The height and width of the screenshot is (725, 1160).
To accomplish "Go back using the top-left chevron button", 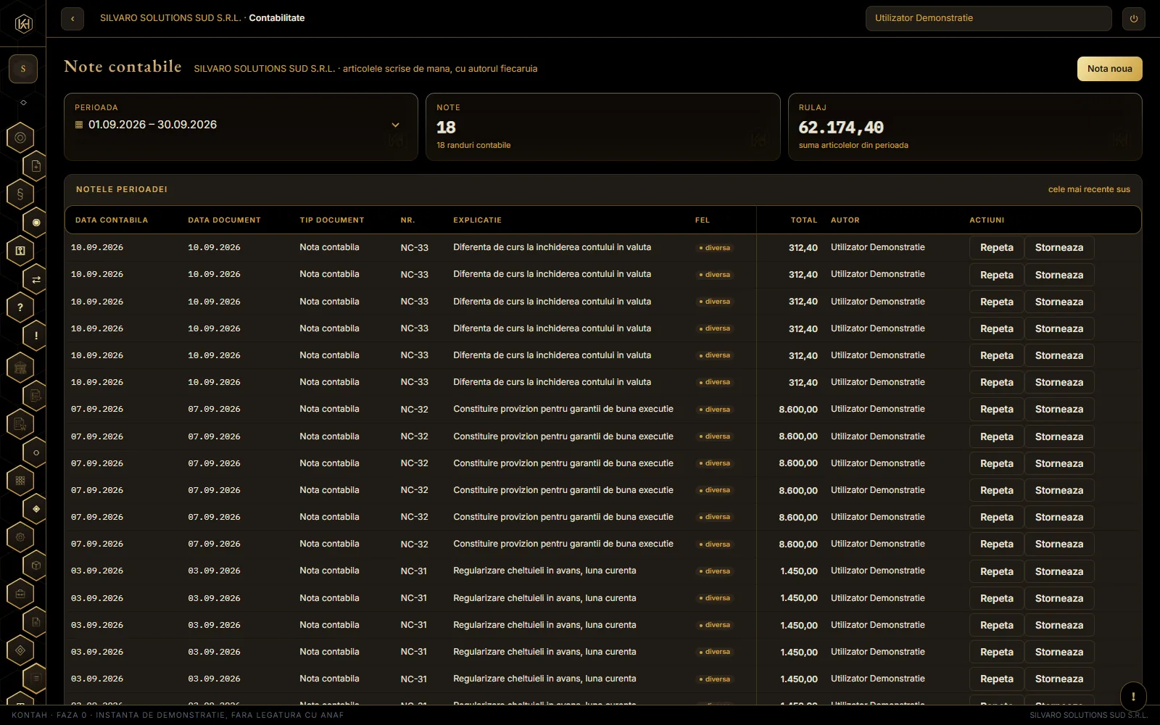I will 72,19.
